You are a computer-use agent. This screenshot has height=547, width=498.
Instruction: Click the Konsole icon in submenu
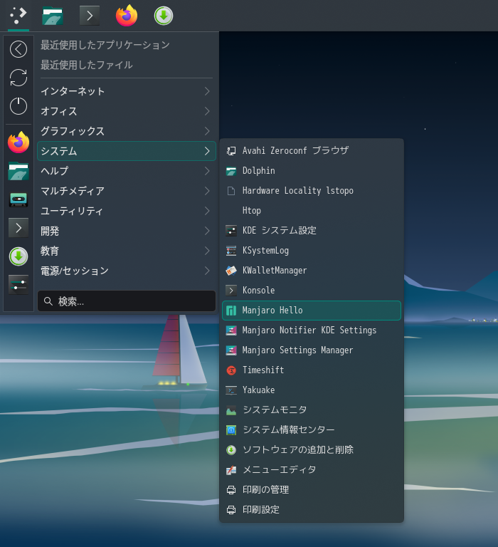[x=231, y=291]
